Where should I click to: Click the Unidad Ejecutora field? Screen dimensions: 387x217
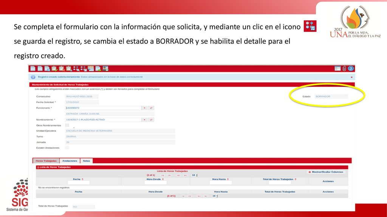[x=120, y=131]
